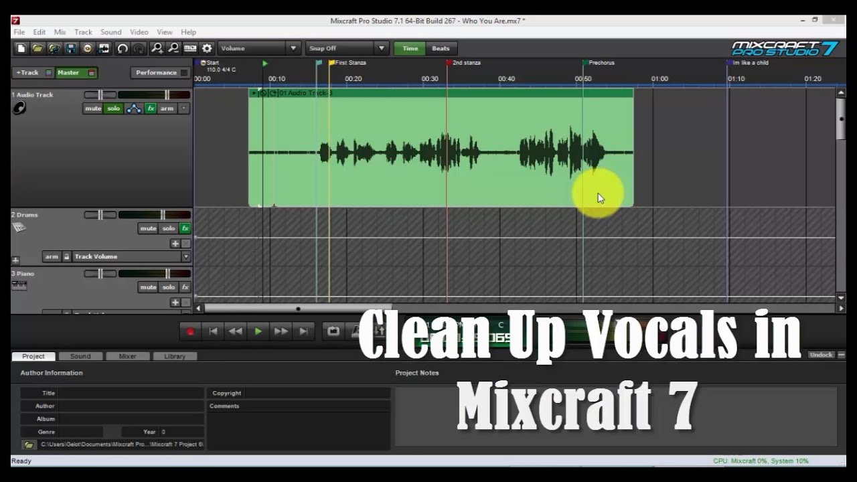Image resolution: width=857 pixels, height=482 pixels.
Task: Open the Track menu
Action: pos(84,32)
